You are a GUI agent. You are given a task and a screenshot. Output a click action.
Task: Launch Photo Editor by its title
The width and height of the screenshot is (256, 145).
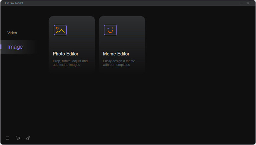tap(66, 54)
